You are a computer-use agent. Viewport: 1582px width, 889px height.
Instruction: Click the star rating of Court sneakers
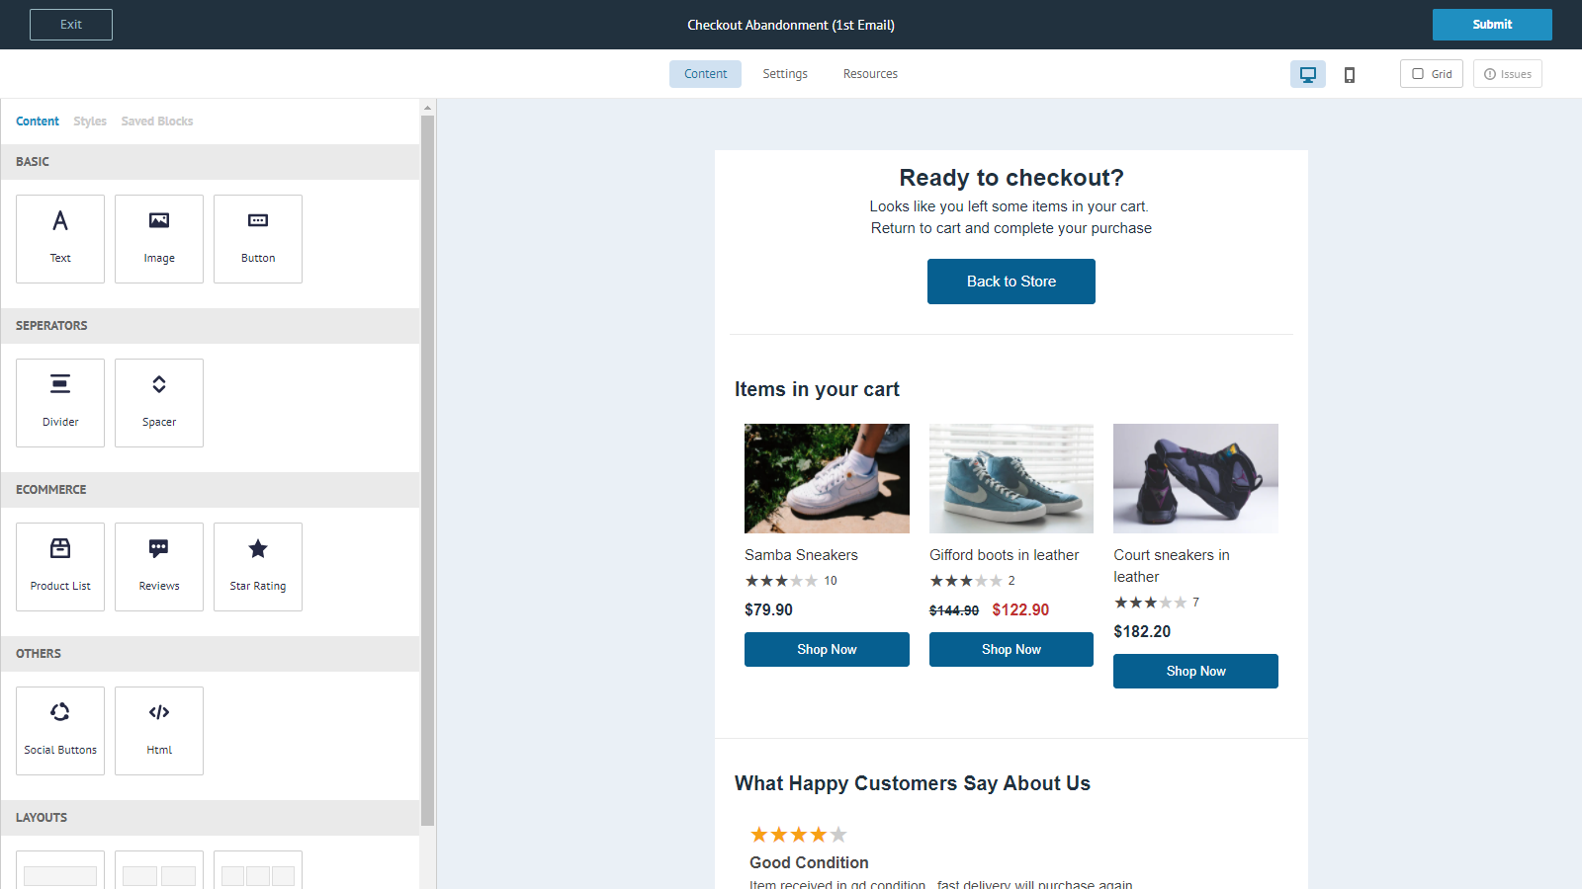coord(1150,603)
